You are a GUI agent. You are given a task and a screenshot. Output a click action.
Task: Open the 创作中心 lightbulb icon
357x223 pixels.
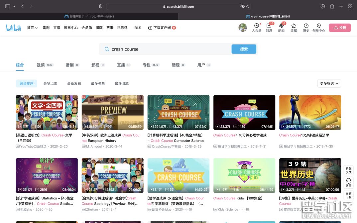tap(318, 26)
